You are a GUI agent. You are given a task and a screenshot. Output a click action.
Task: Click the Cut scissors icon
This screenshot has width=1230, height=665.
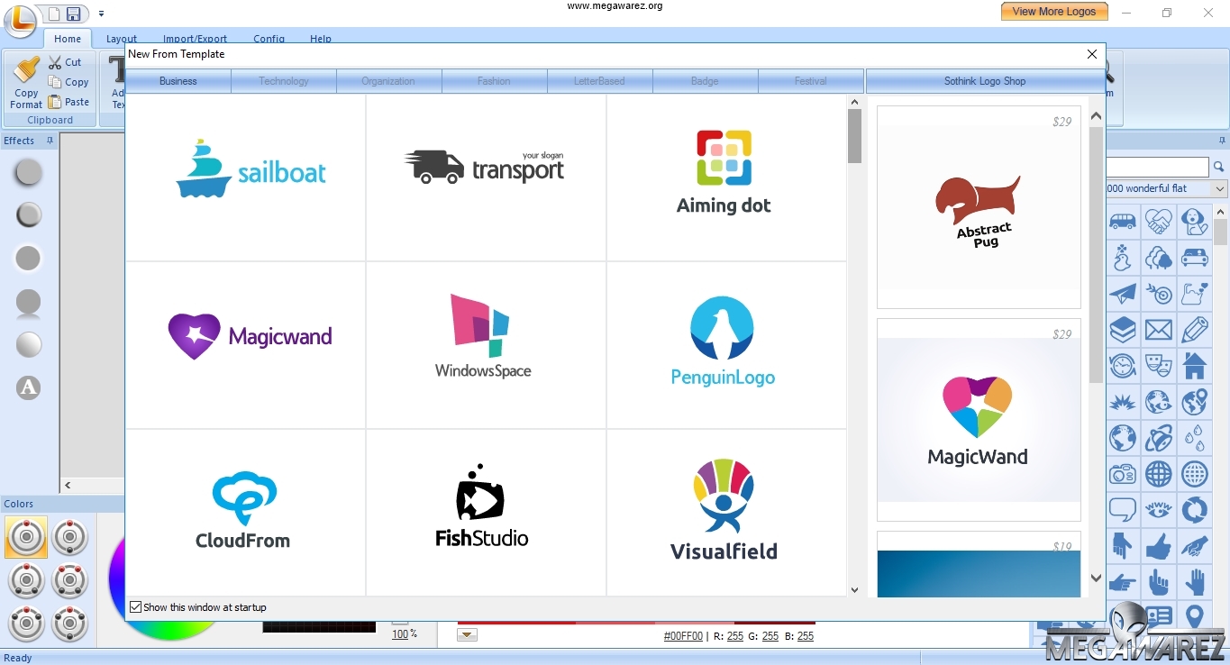click(55, 62)
